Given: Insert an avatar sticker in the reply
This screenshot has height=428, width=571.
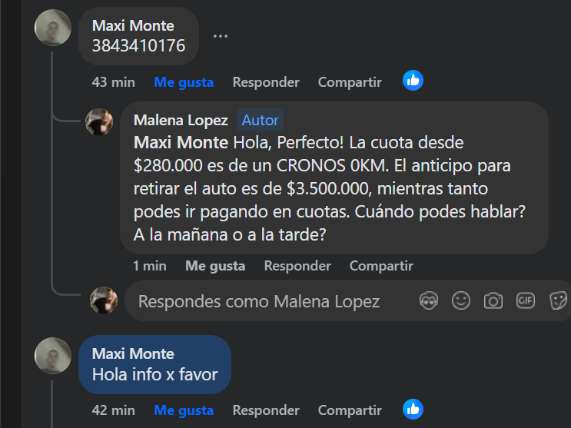Looking at the screenshot, I should 429,301.
